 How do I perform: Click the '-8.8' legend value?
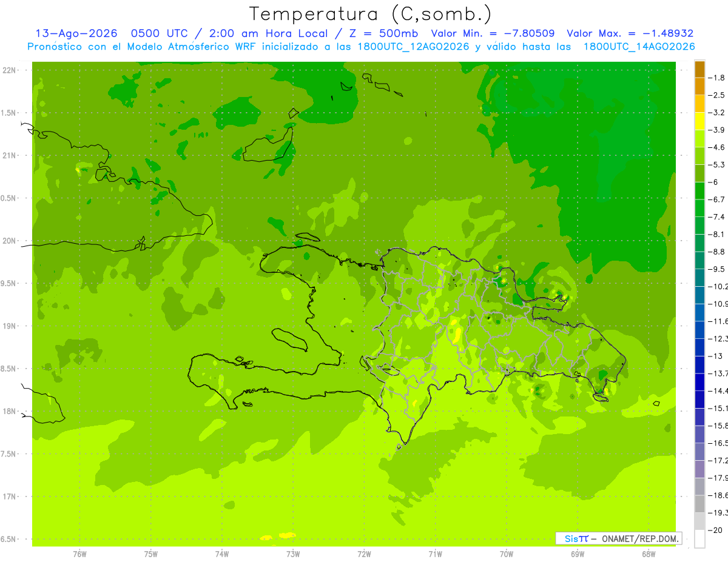coord(718,252)
